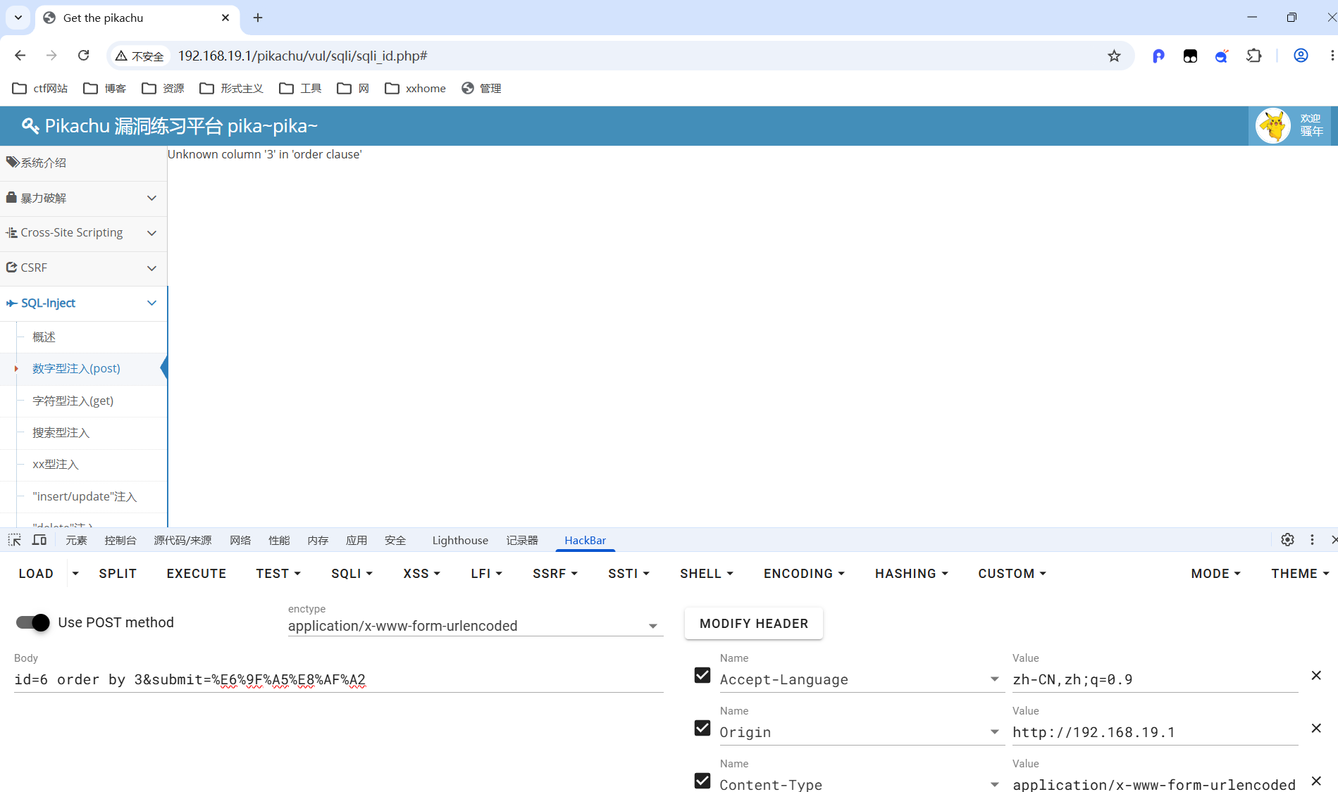Open the HASHING dropdown menu

point(912,574)
